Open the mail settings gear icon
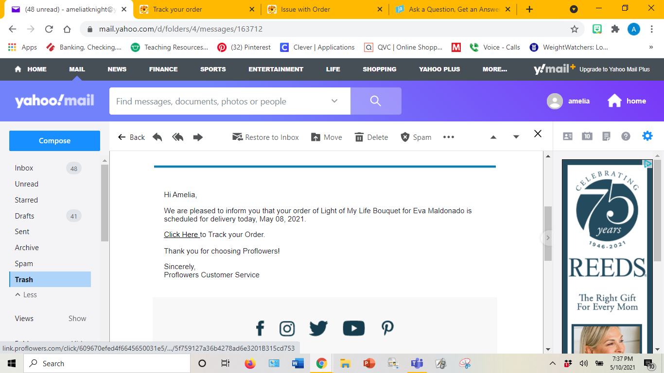The width and height of the screenshot is (664, 373). point(647,136)
